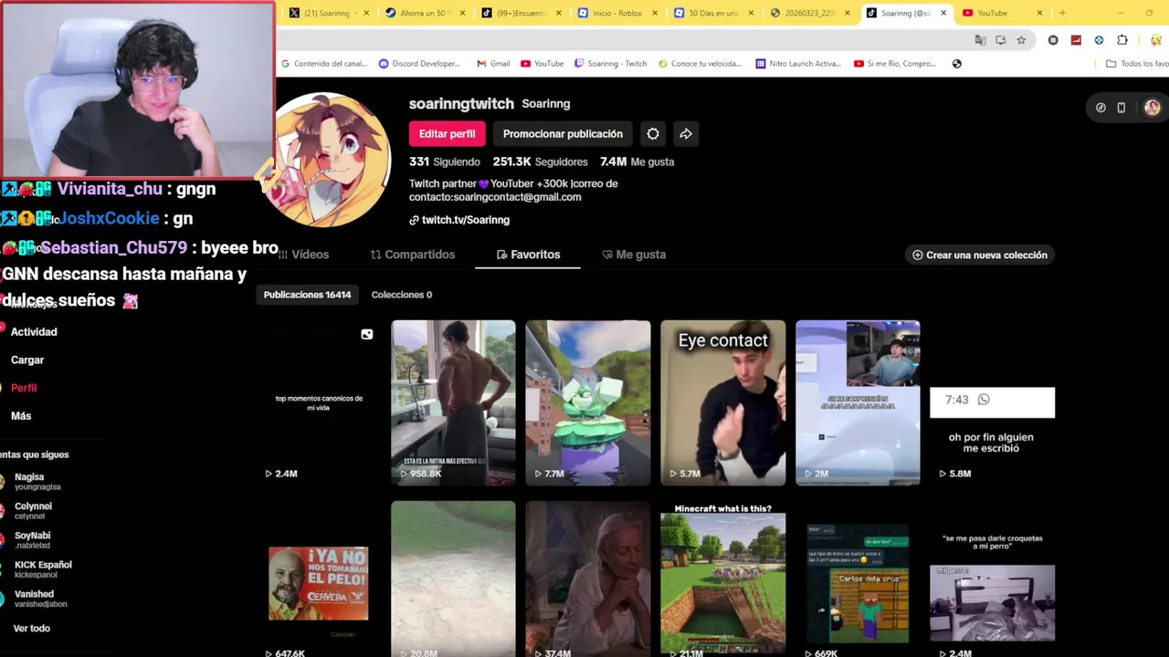This screenshot has height=657, width=1169.
Task: Open the Discord Developer bookmark
Action: coord(419,64)
